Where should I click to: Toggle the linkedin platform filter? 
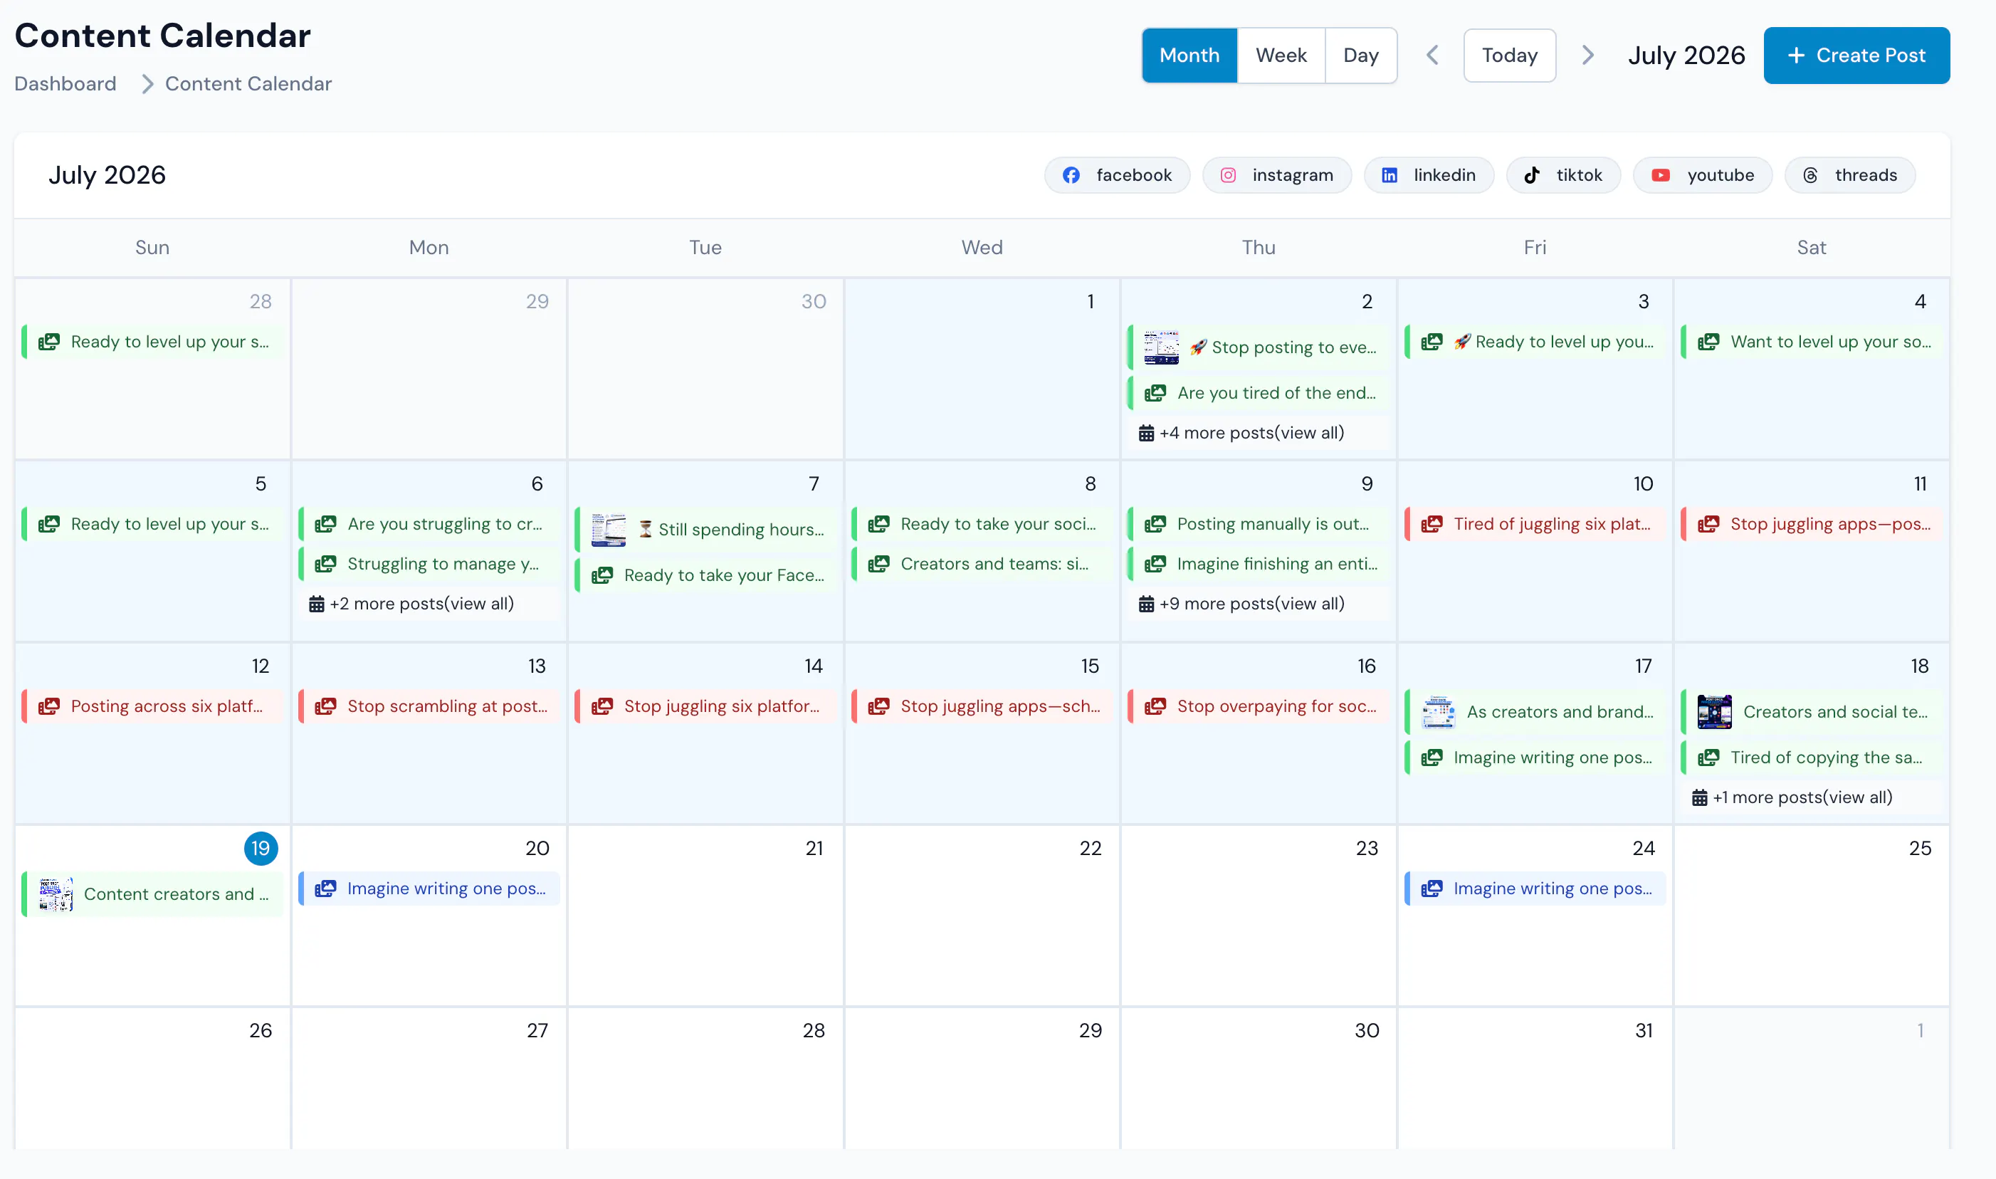pyautogui.click(x=1427, y=174)
